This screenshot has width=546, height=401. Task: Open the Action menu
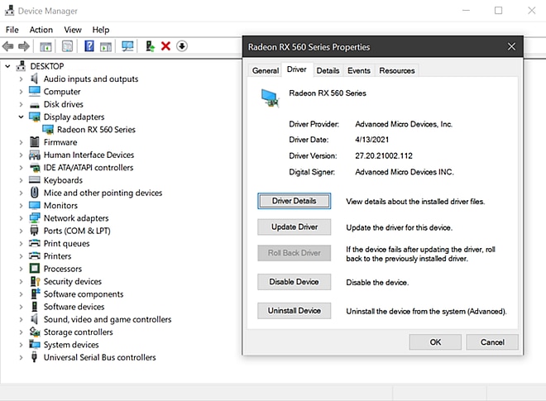click(x=41, y=30)
